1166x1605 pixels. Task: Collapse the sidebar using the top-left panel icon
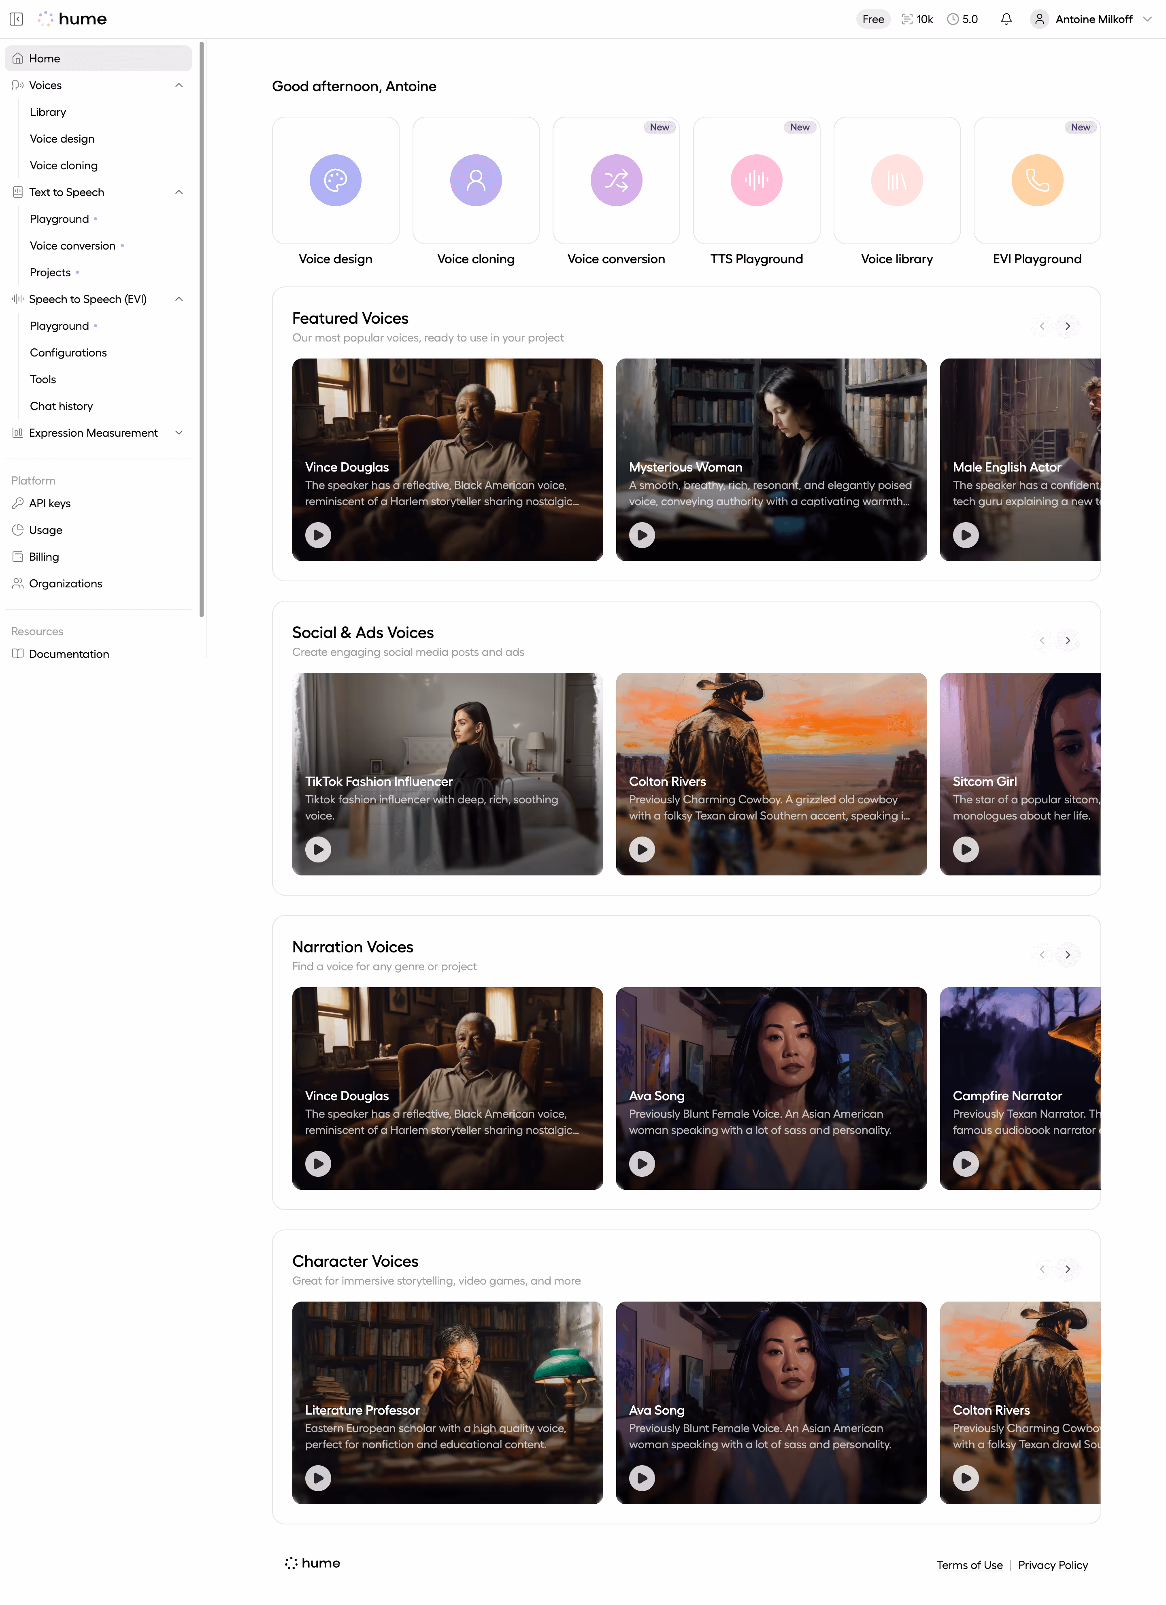(x=16, y=19)
